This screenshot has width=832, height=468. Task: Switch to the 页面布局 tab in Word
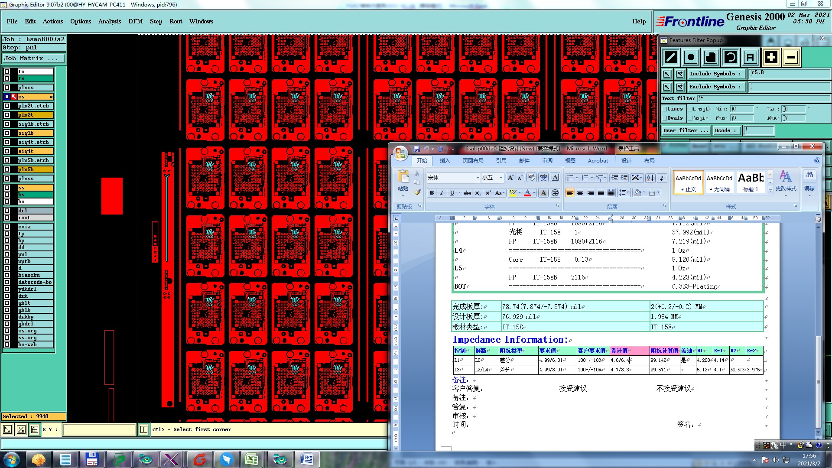[473, 160]
